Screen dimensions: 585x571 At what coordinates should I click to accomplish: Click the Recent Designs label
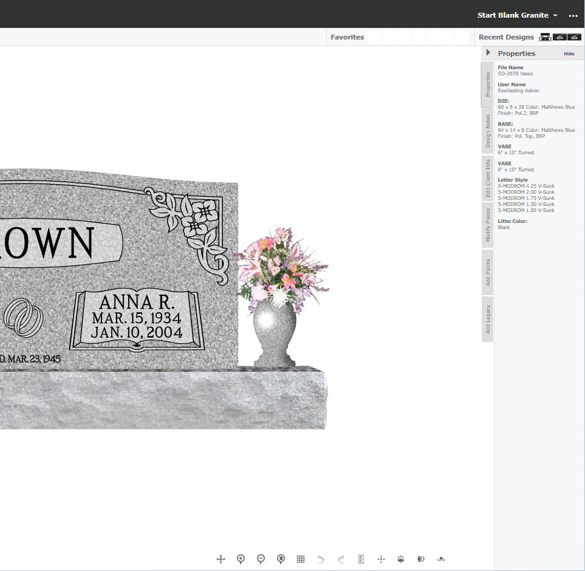[506, 37]
